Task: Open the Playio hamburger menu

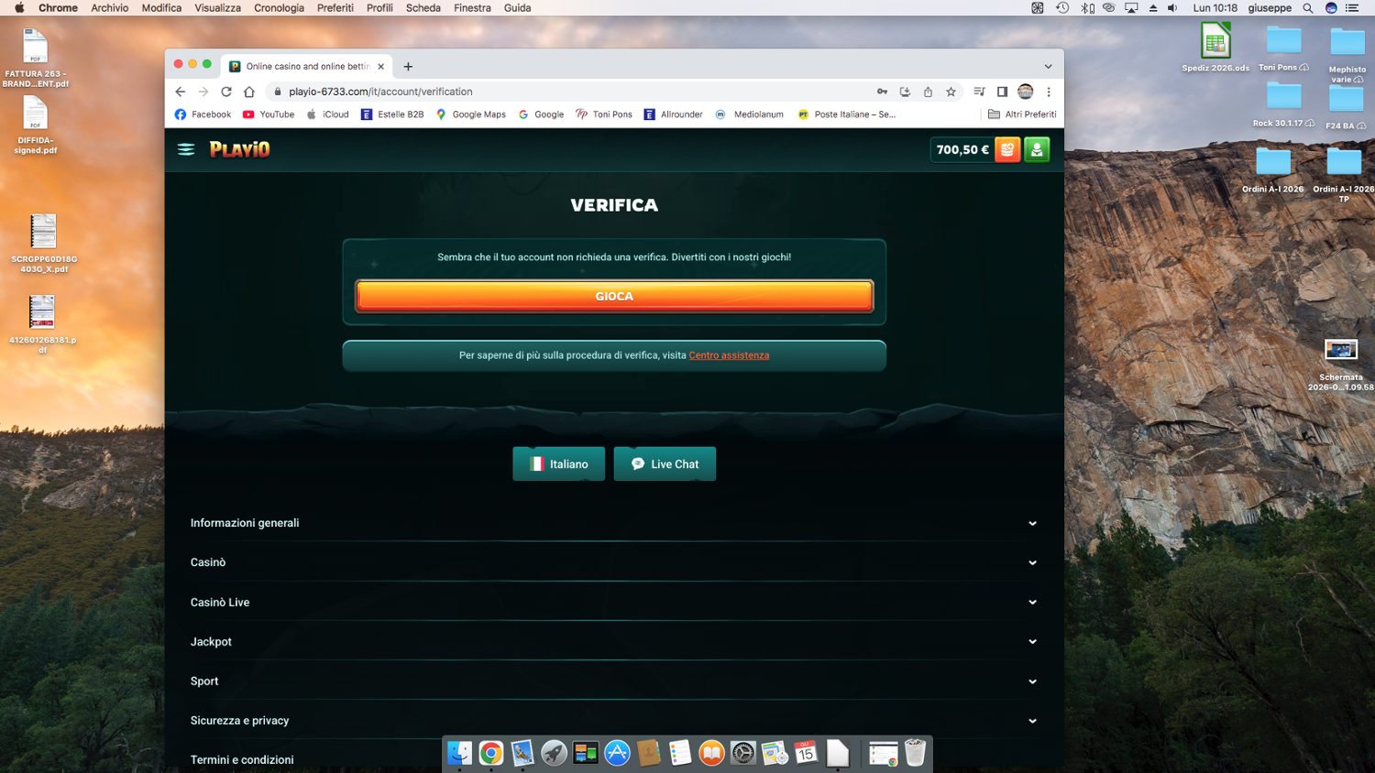Action: [186, 149]
